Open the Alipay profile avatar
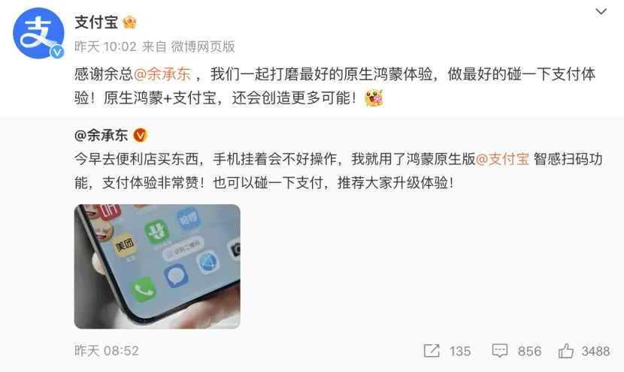Screen dimensions: 624x372 point(38,33)
